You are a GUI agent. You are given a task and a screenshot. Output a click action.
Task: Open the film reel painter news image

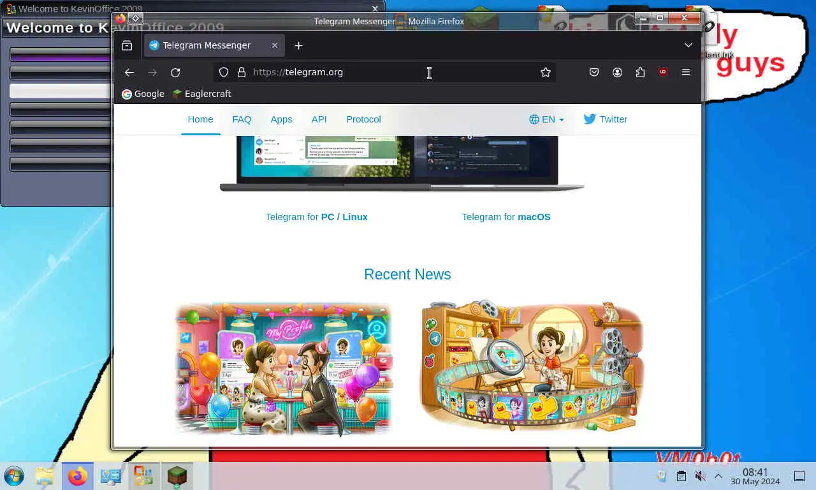532,366
